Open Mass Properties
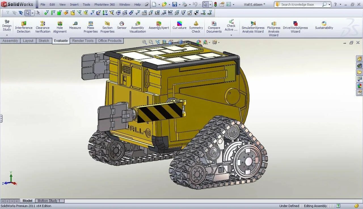Screen dimensions: 363x209 click(91, 27)
